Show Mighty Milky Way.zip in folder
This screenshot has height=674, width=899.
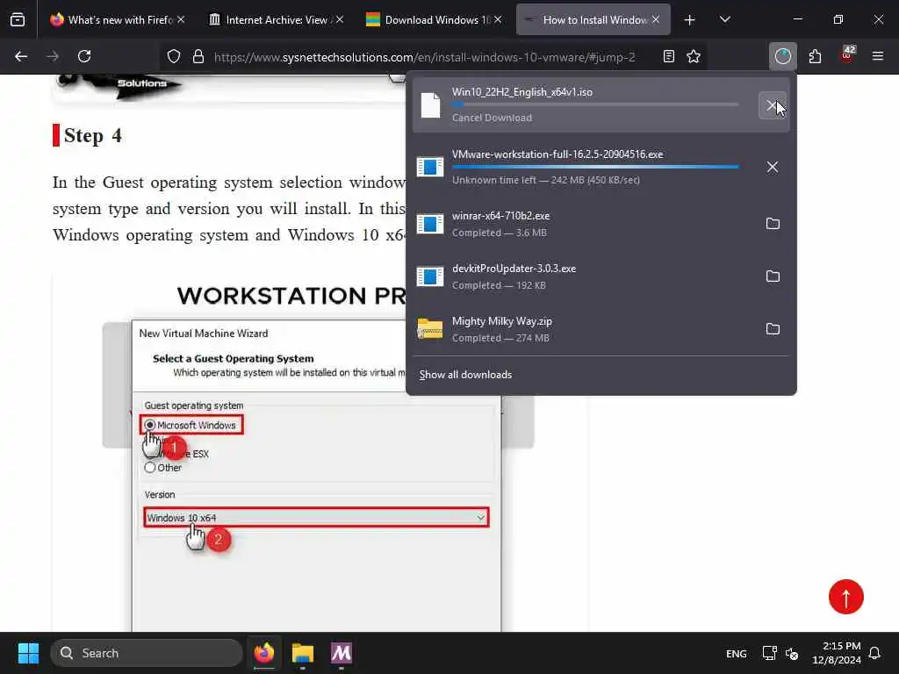(773, 329)
